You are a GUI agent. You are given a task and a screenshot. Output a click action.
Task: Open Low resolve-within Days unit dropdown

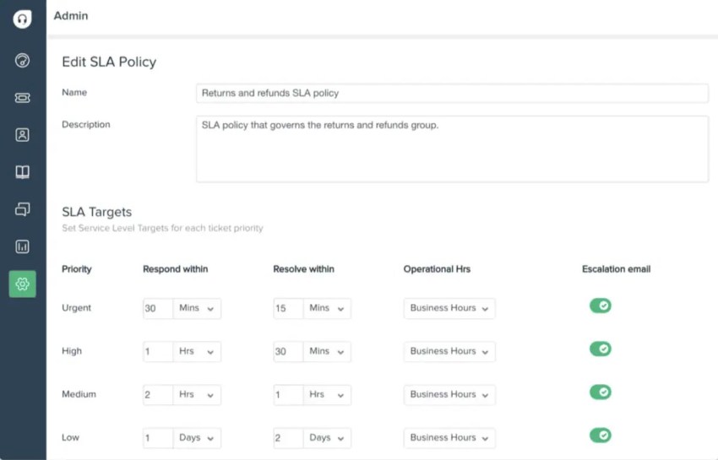pyautogui.click(x=327, y=438)
